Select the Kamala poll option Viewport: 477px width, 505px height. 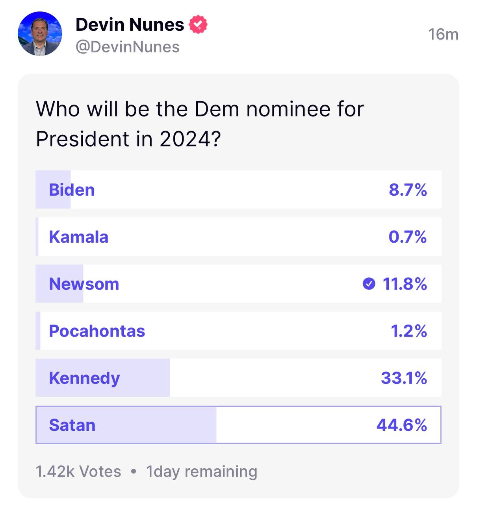[x=238, y=237]
